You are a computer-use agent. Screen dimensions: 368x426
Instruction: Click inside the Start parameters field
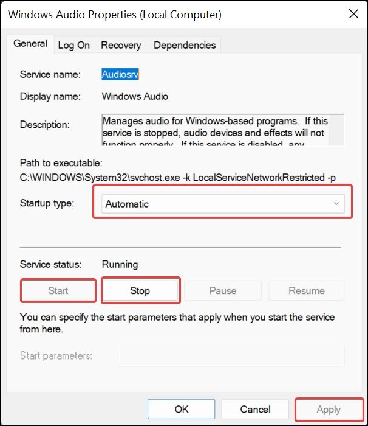[231, 356]
